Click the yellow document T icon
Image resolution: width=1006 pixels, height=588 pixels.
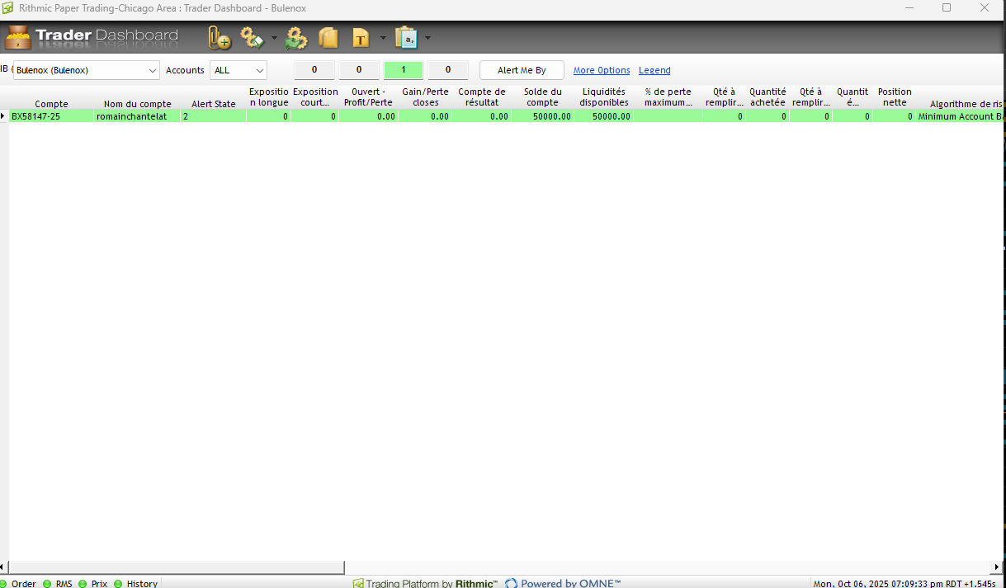click(x=361, y=38)
